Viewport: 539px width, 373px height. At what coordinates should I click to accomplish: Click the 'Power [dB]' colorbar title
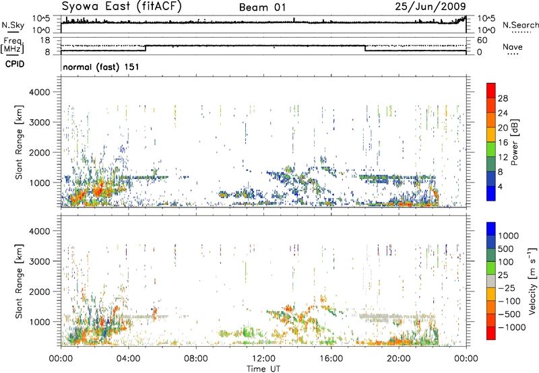click(514, 142)
